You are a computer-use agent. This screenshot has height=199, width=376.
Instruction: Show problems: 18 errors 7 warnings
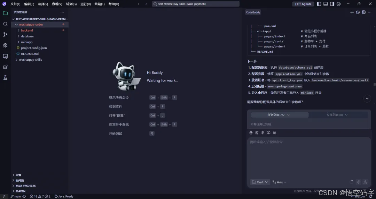click(x=40, y=196)
